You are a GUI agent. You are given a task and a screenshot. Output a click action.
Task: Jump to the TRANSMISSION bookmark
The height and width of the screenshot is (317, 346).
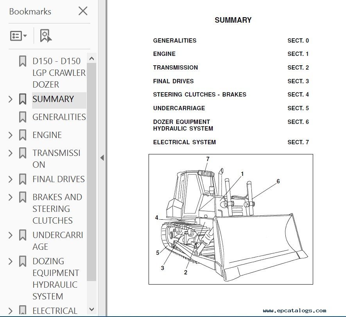(x=56, y=159)
